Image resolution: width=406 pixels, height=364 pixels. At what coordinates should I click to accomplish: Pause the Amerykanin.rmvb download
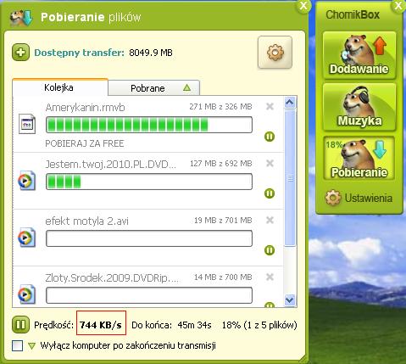click(x=270, y=137)
